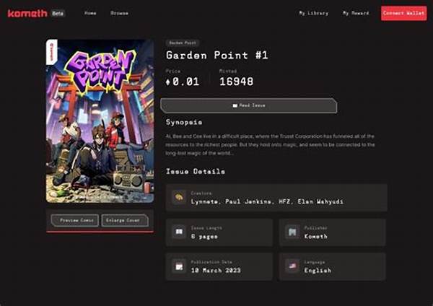Go to My Library
This screenshot has height=306, width=433.
[x=314, y=13]
